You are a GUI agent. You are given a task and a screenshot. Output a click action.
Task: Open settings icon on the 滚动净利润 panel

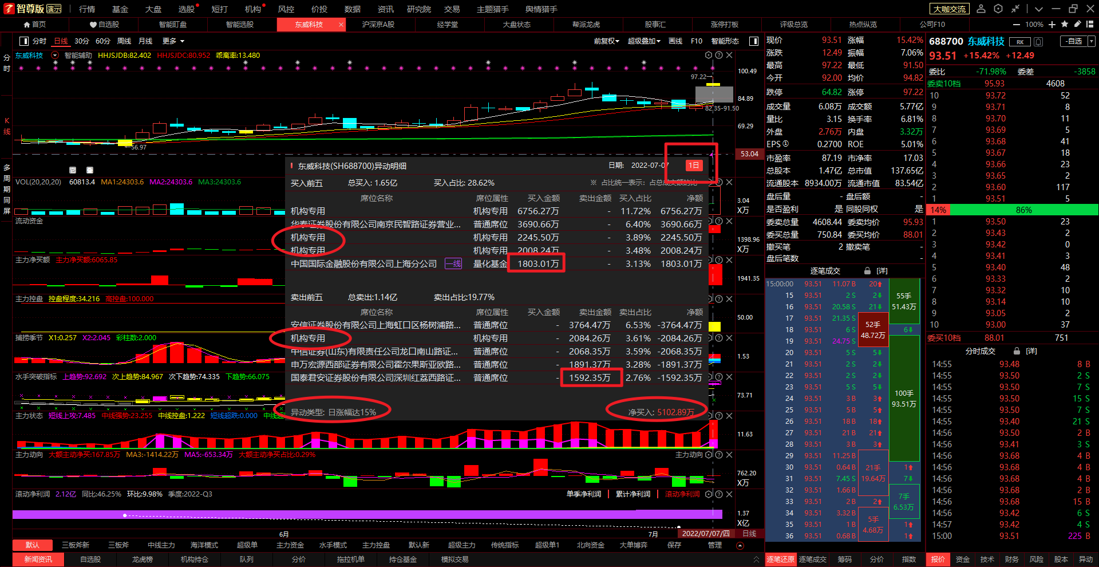click(x=709, y=494)
